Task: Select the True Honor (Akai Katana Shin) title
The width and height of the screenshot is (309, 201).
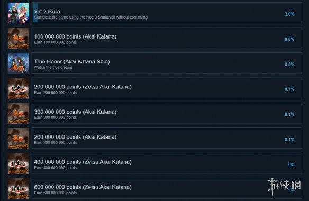Action: [72, 62]
